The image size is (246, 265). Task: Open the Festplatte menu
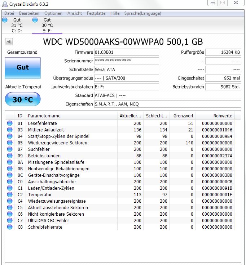96,13
